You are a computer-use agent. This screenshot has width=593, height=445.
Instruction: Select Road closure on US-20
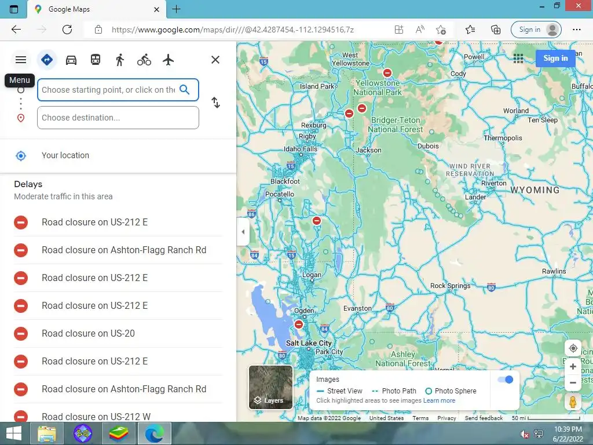pos(118,333)
